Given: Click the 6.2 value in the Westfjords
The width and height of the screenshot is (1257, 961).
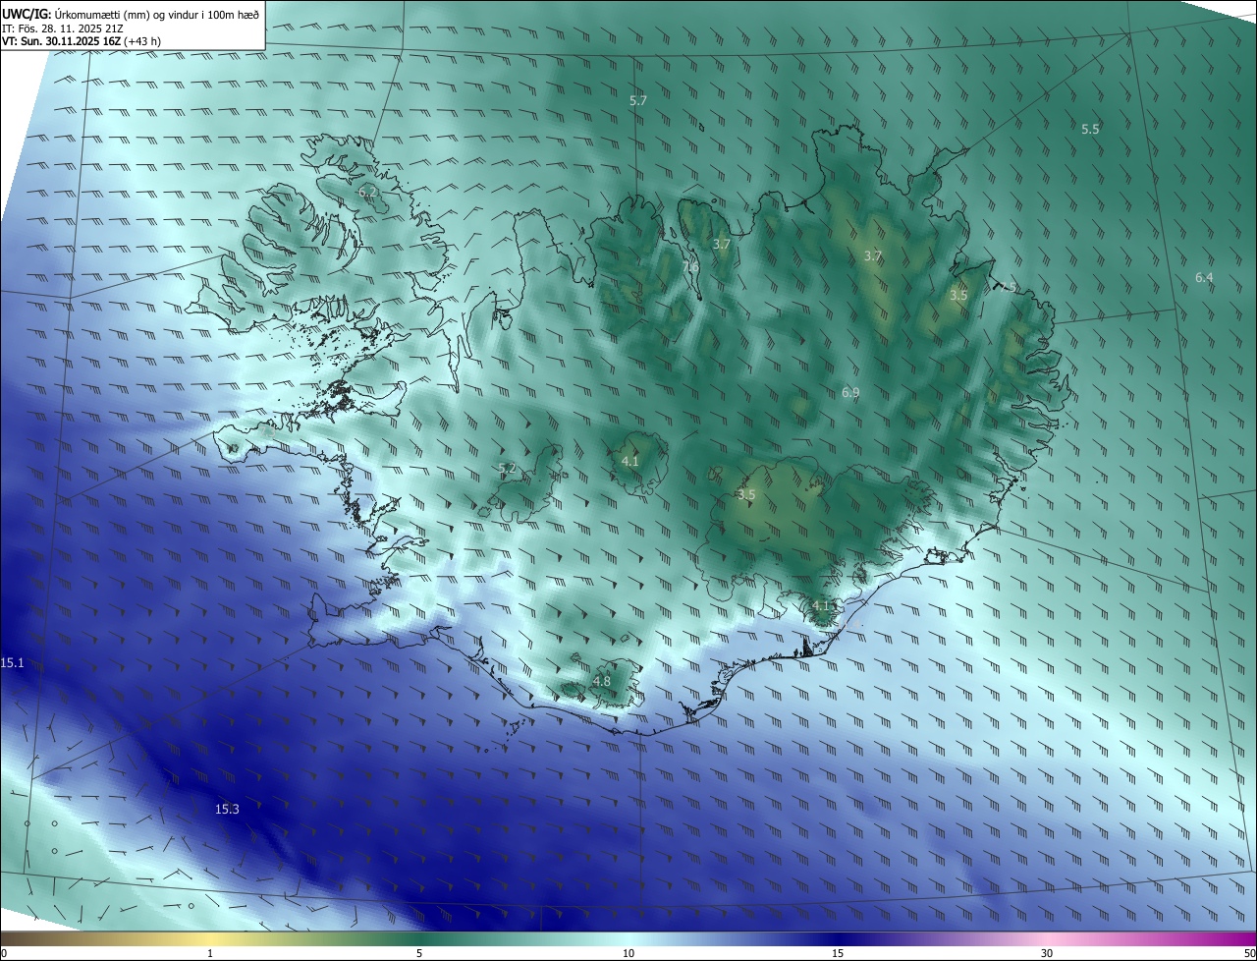Looking at the screenshot, I should [367, 193].
